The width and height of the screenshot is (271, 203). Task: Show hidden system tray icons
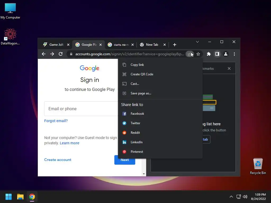(x=231, y=197)
